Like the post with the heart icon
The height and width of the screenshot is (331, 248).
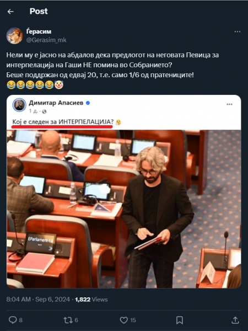coord(124,320)
